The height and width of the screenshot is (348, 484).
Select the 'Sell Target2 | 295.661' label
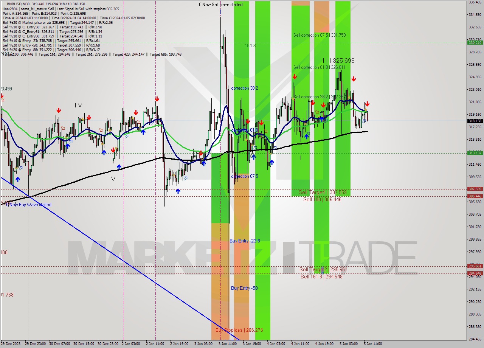(x=323, y=269)
